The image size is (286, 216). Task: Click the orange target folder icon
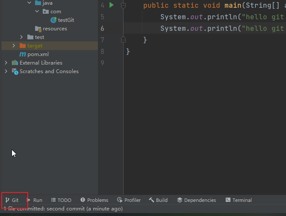click(23, 46)
